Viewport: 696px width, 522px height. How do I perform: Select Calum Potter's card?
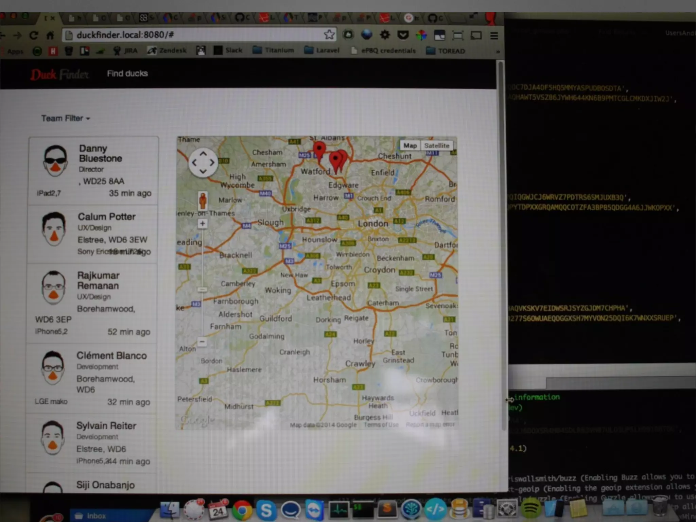[92, 234]
